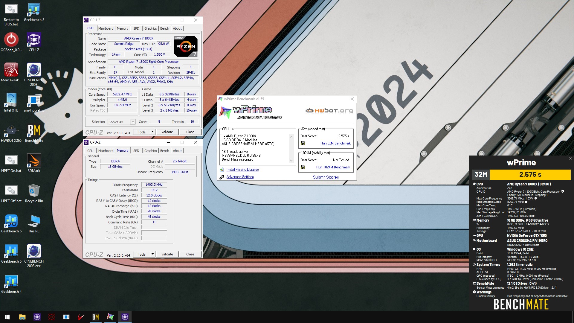The height and width of the screenshot is (323, 574).
Task: Open File Explorer from the taskbar
Action: click(x=22, y=317)
